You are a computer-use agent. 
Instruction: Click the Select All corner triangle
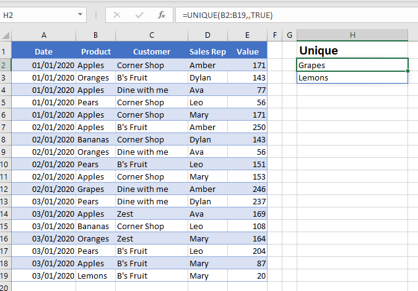pyautogui.click(x=6, y=35)
